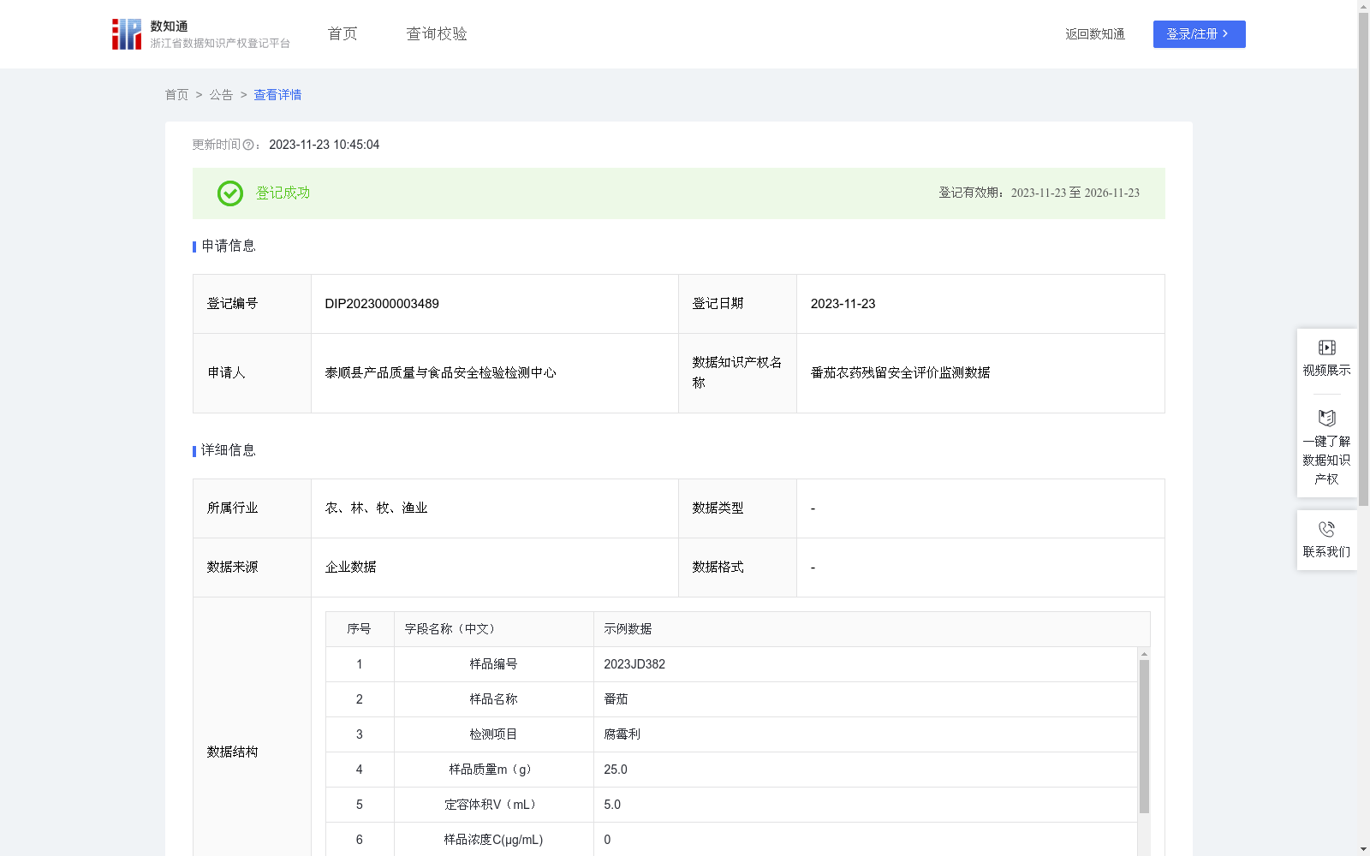The image size is (1370, 856).
Task: Click the 登录/注册 button
Action: point(1199,34)
